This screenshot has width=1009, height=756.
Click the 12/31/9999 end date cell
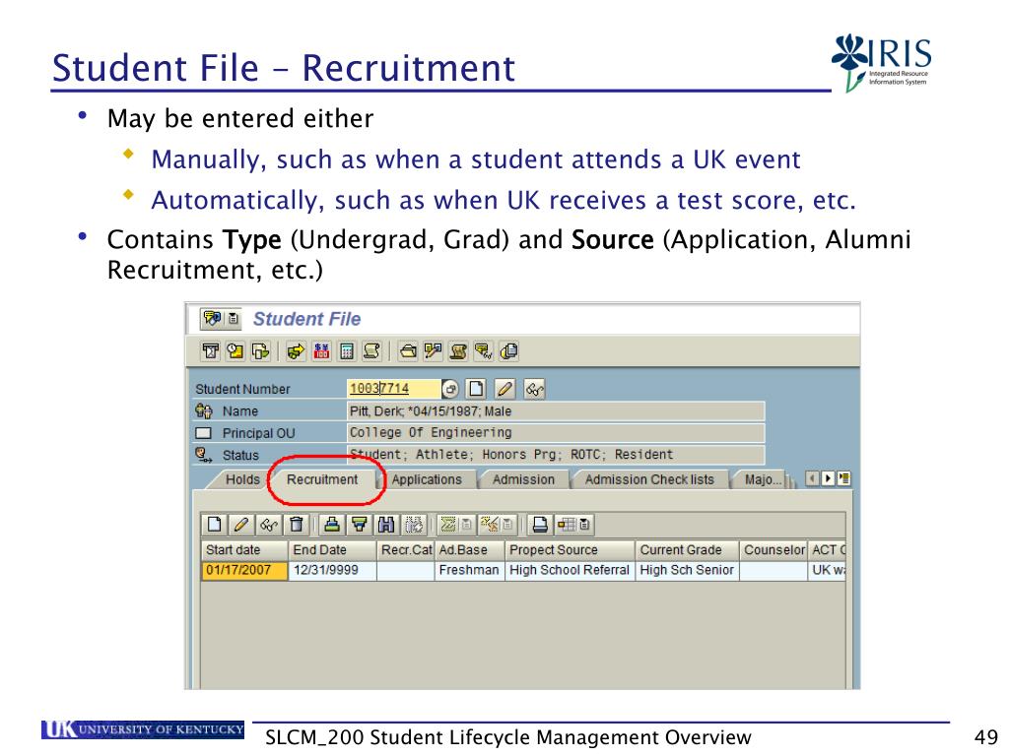click(332, 570)
